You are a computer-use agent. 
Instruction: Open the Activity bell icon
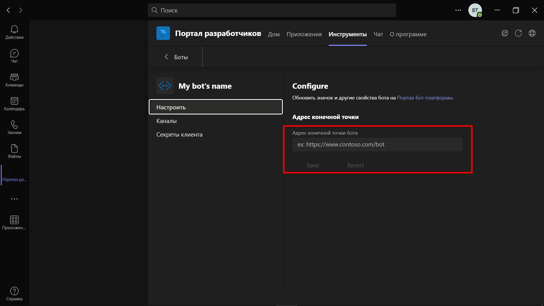pyautogui.click(x=14, y=32)
